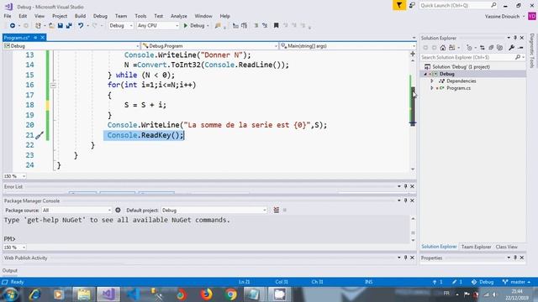Switch to the Class View tab
The width and height of the screenshot is (538, 302).
506,247
